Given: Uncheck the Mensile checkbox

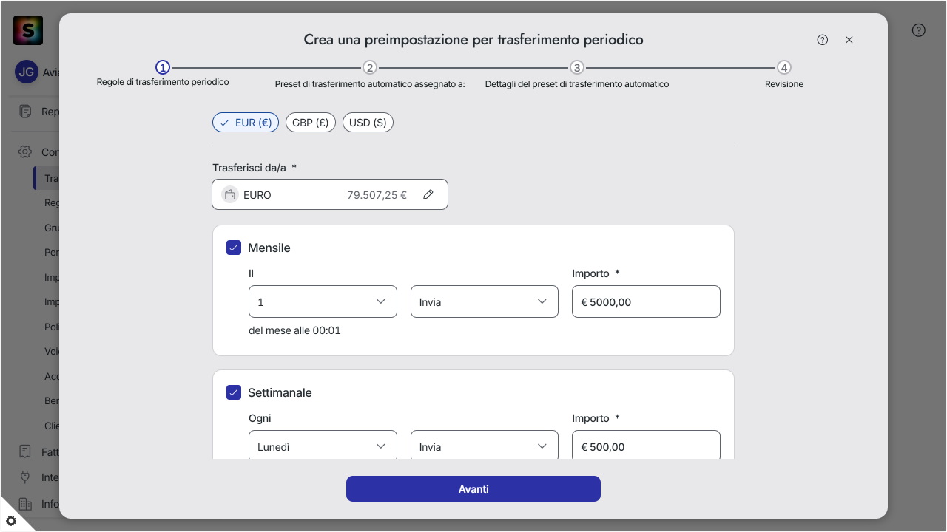Looking at the screenshot, I should tap(234, 248).
